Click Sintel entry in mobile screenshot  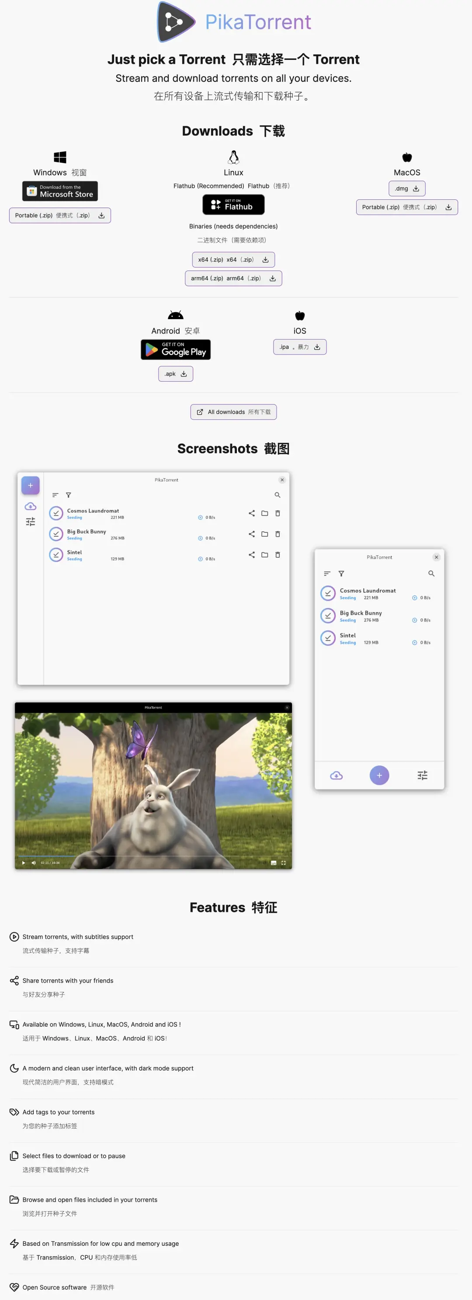coord(379,638)
